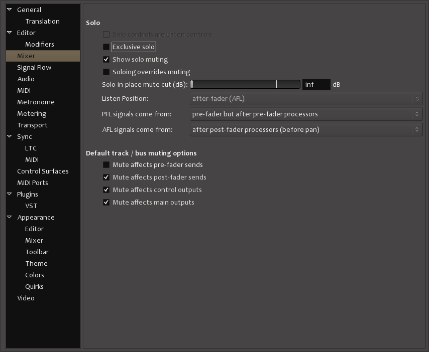The height and width of the screenshot is (352, 429).
Task: Open Metronome preferences page
Action: click(36, 102)
